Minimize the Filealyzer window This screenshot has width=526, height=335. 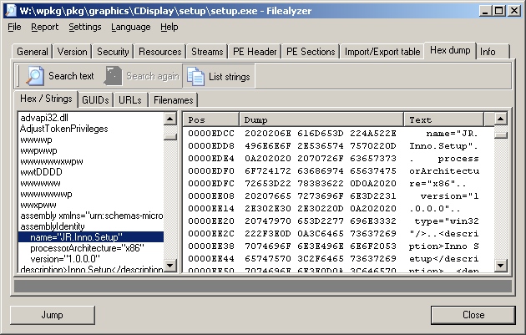[x=485, y=11]
